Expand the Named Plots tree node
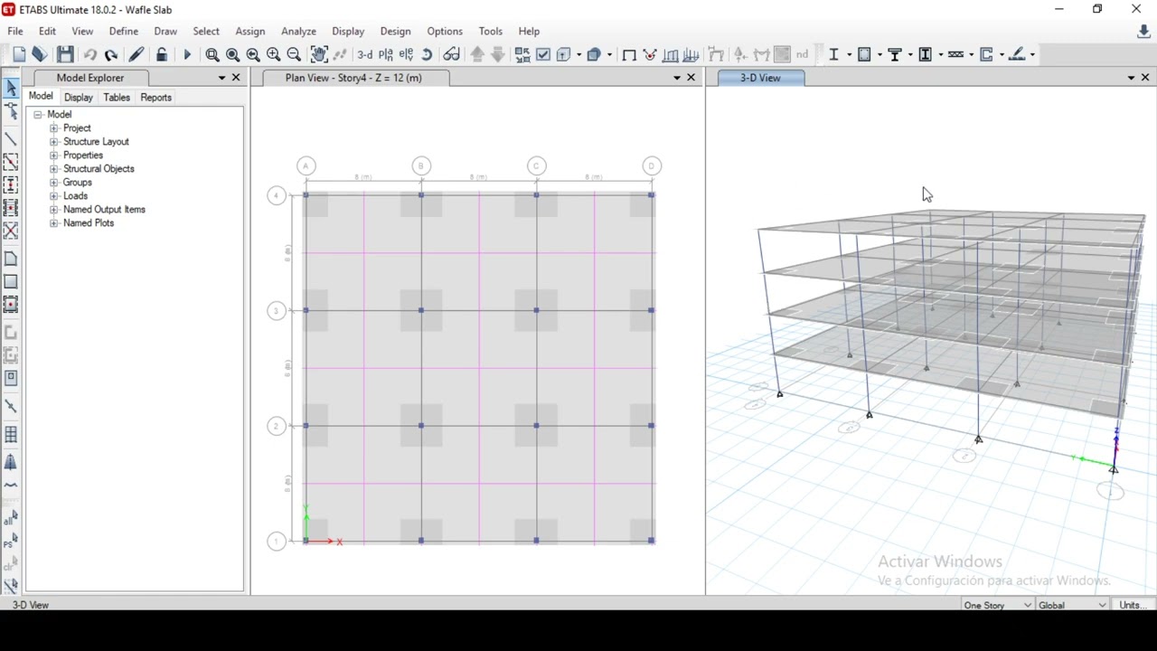Screen dimensions: 1157x651 pos(53,223)
